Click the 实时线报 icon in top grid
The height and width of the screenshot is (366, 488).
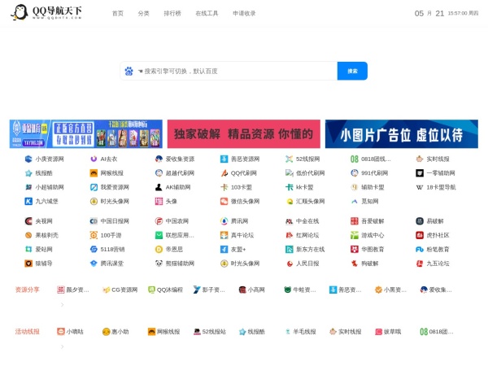tap(420, 159)
